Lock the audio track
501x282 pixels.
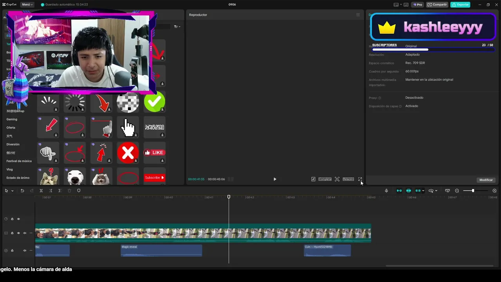pos(12,250)
